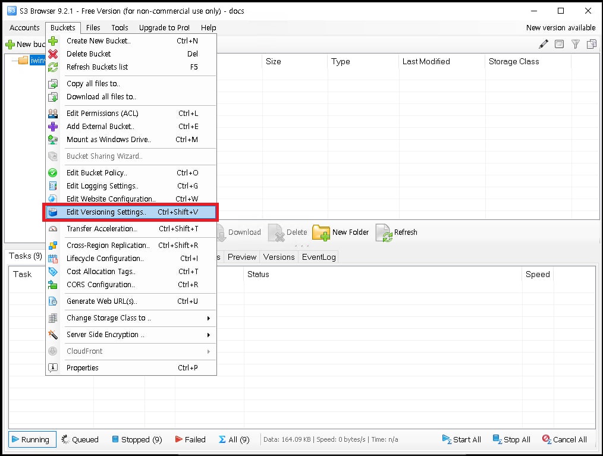Image resolution: width=603 pixels, height=456 pixels.
Task: Click the Edit Versioning Settings icon
Action: (x=53, y=212)
